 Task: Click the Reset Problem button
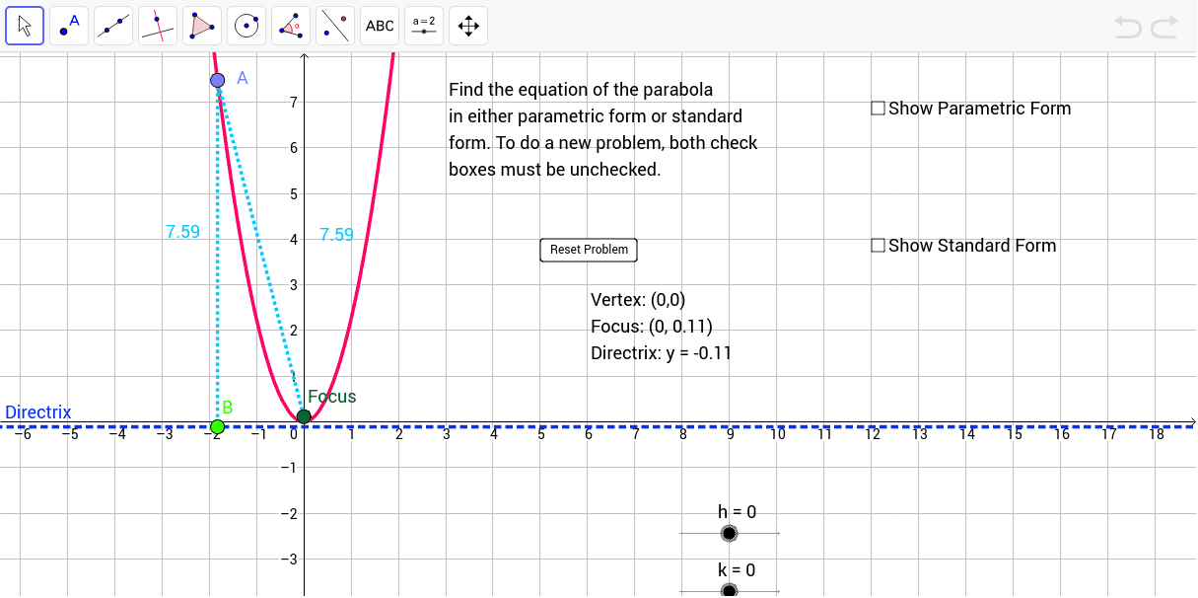(590, 250)
